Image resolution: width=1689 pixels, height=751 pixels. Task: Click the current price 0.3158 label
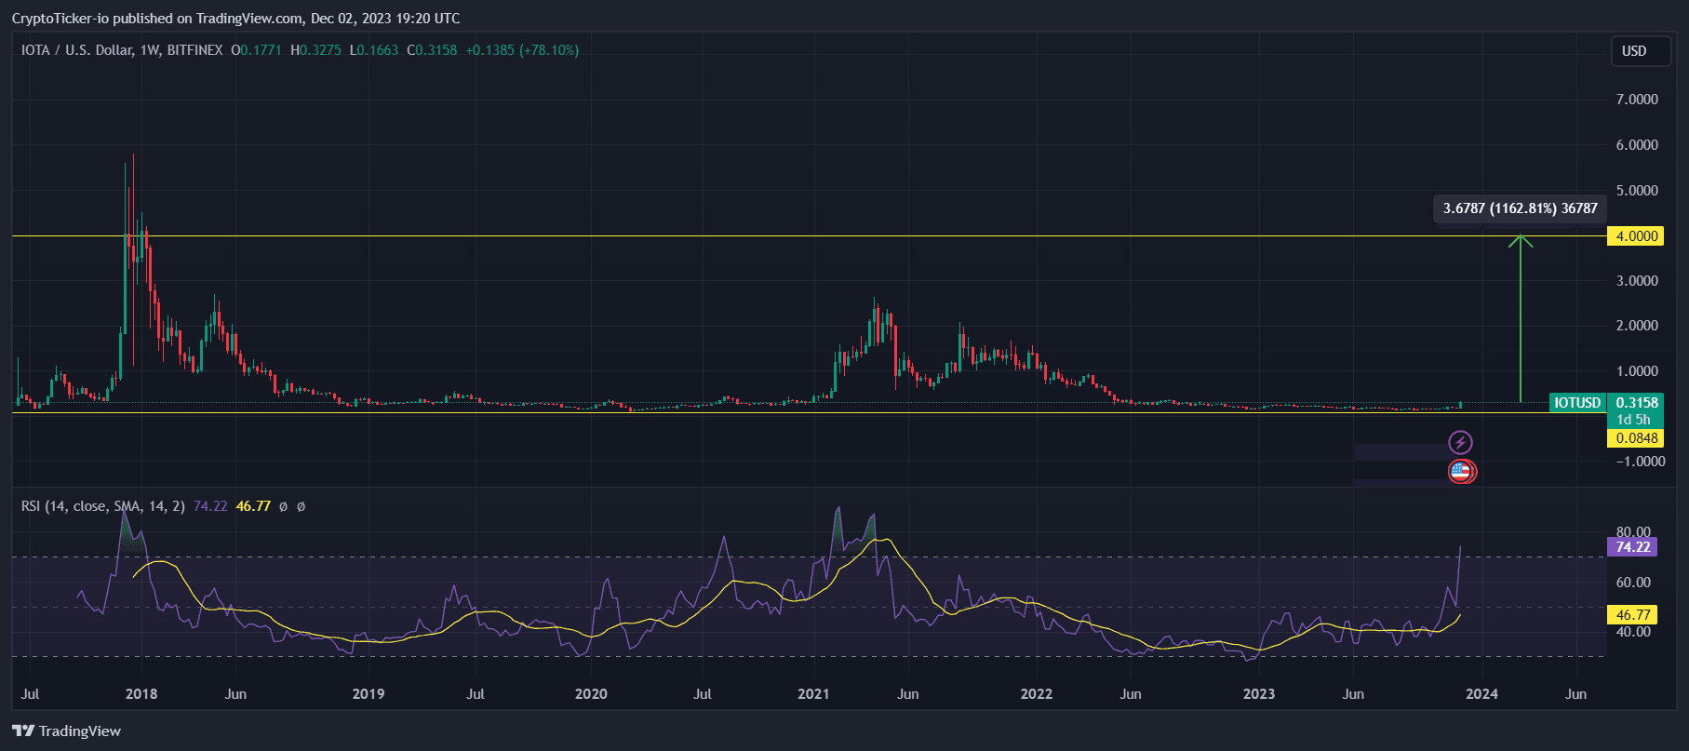[1637, 403]
